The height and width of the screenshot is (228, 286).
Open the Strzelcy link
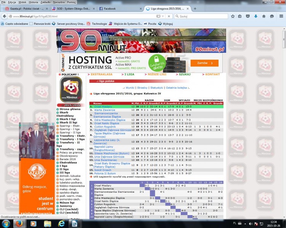tap(142, 88)
